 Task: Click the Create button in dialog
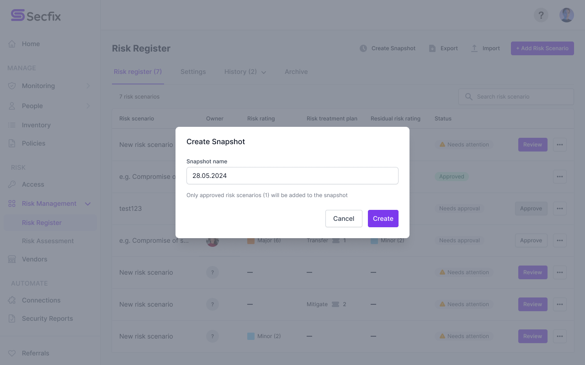pos(383,219)
